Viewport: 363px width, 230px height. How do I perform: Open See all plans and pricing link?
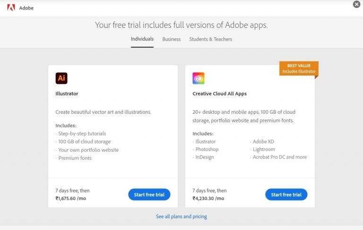pos(181,217)
